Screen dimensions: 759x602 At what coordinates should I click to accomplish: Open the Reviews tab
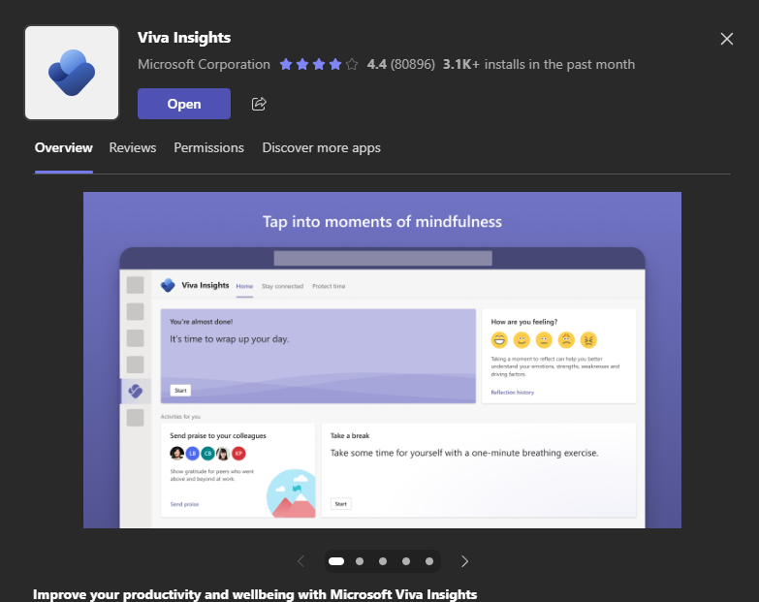pyautogui.click(x=133, y=147)
